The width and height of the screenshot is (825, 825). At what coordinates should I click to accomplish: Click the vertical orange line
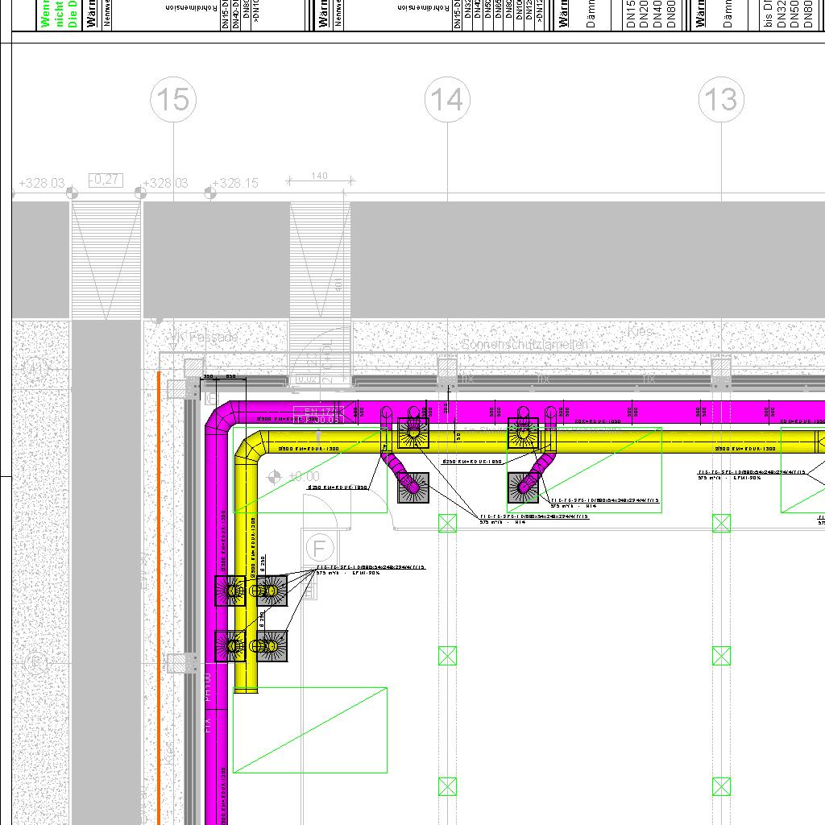coord(159,596)
